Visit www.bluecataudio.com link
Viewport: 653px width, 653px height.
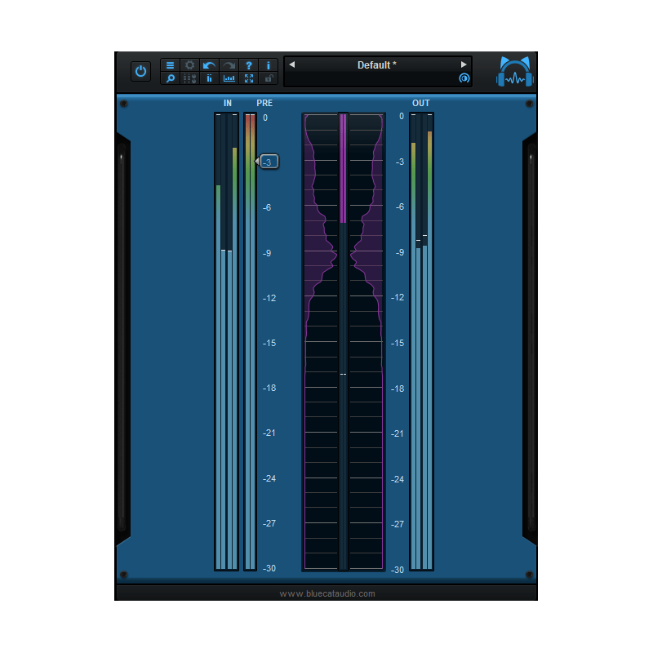pos(326,593)
